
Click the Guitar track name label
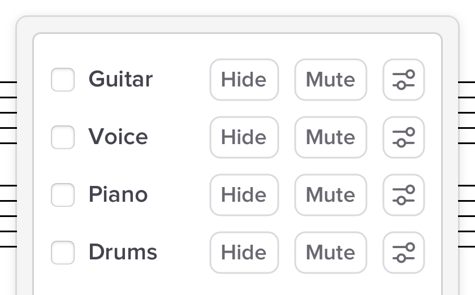[x=120, y=79]
